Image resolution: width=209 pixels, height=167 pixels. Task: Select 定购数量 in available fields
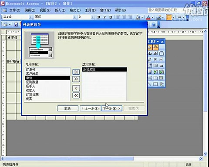[x=47, y=82]
